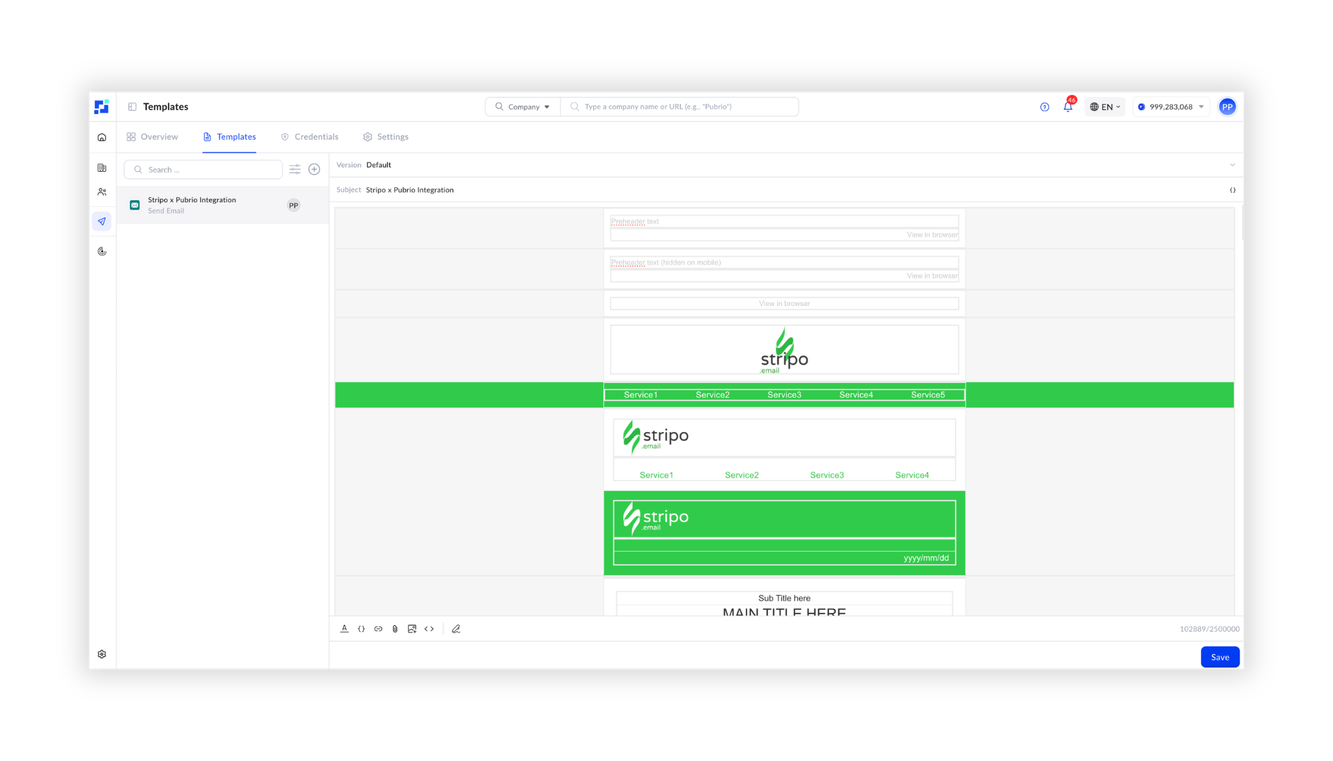Image resolution: width=1333 pixels, height=761 pixels.
Task: Attach a file with the paperclip icon
Action: pos(395,629)
